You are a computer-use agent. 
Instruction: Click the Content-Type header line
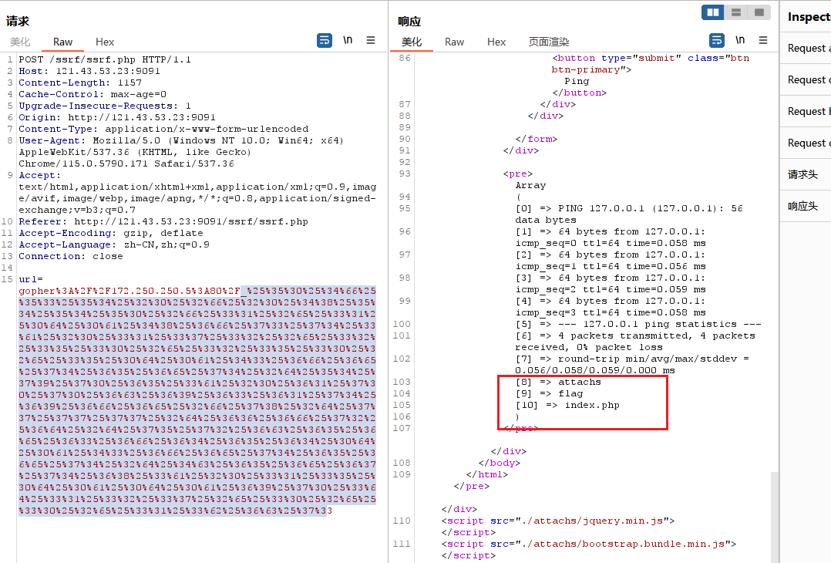pos(163,130)
